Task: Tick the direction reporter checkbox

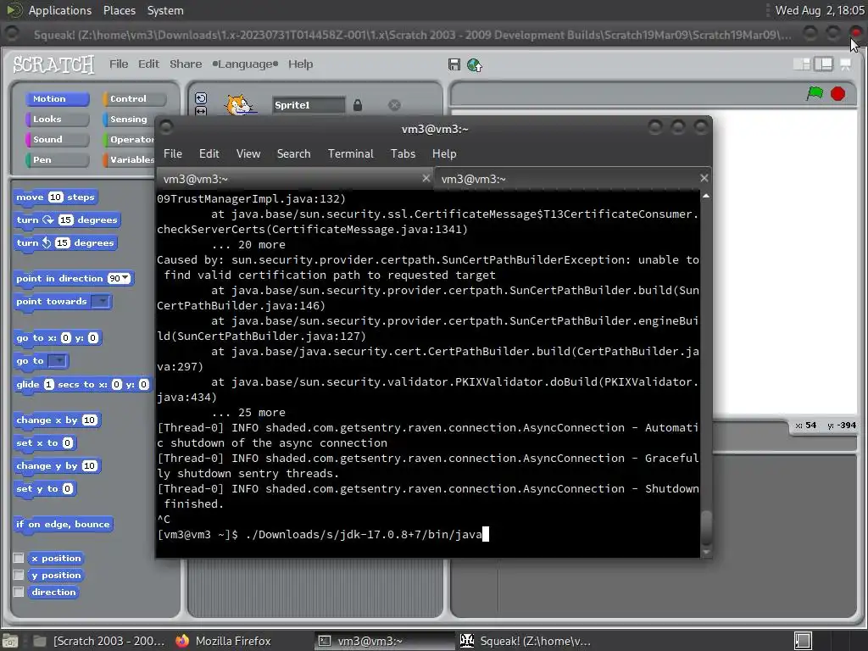Action: tap(19, 593)
